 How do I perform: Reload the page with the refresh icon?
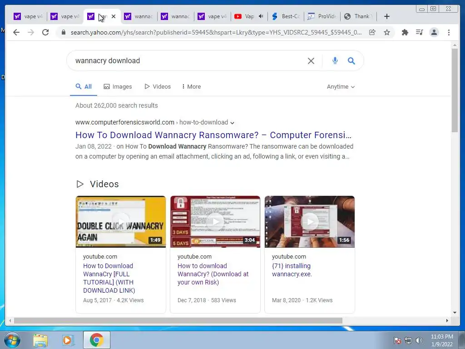tap(45, 32)
